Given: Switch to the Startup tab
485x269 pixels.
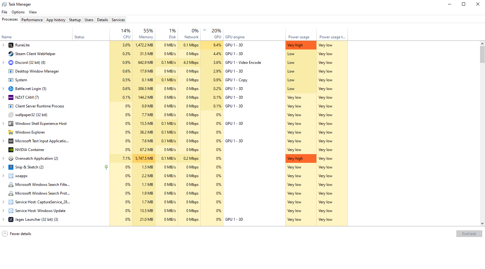Looking at the screenshot, I should (x=75, y=20).
